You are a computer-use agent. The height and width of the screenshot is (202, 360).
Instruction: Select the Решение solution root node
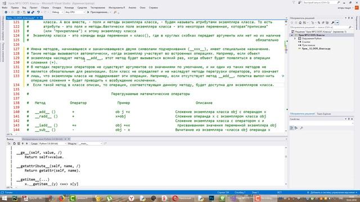point(319,31)
